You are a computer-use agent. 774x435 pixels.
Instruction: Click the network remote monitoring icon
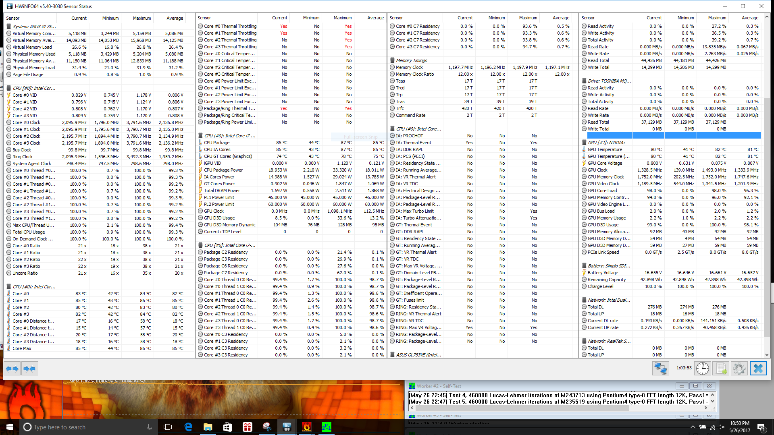click(x=660, y=368)
